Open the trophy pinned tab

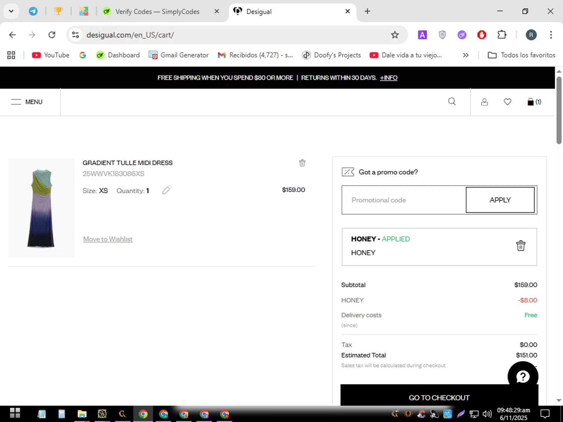pyautogui.click(x=58, y=11)
